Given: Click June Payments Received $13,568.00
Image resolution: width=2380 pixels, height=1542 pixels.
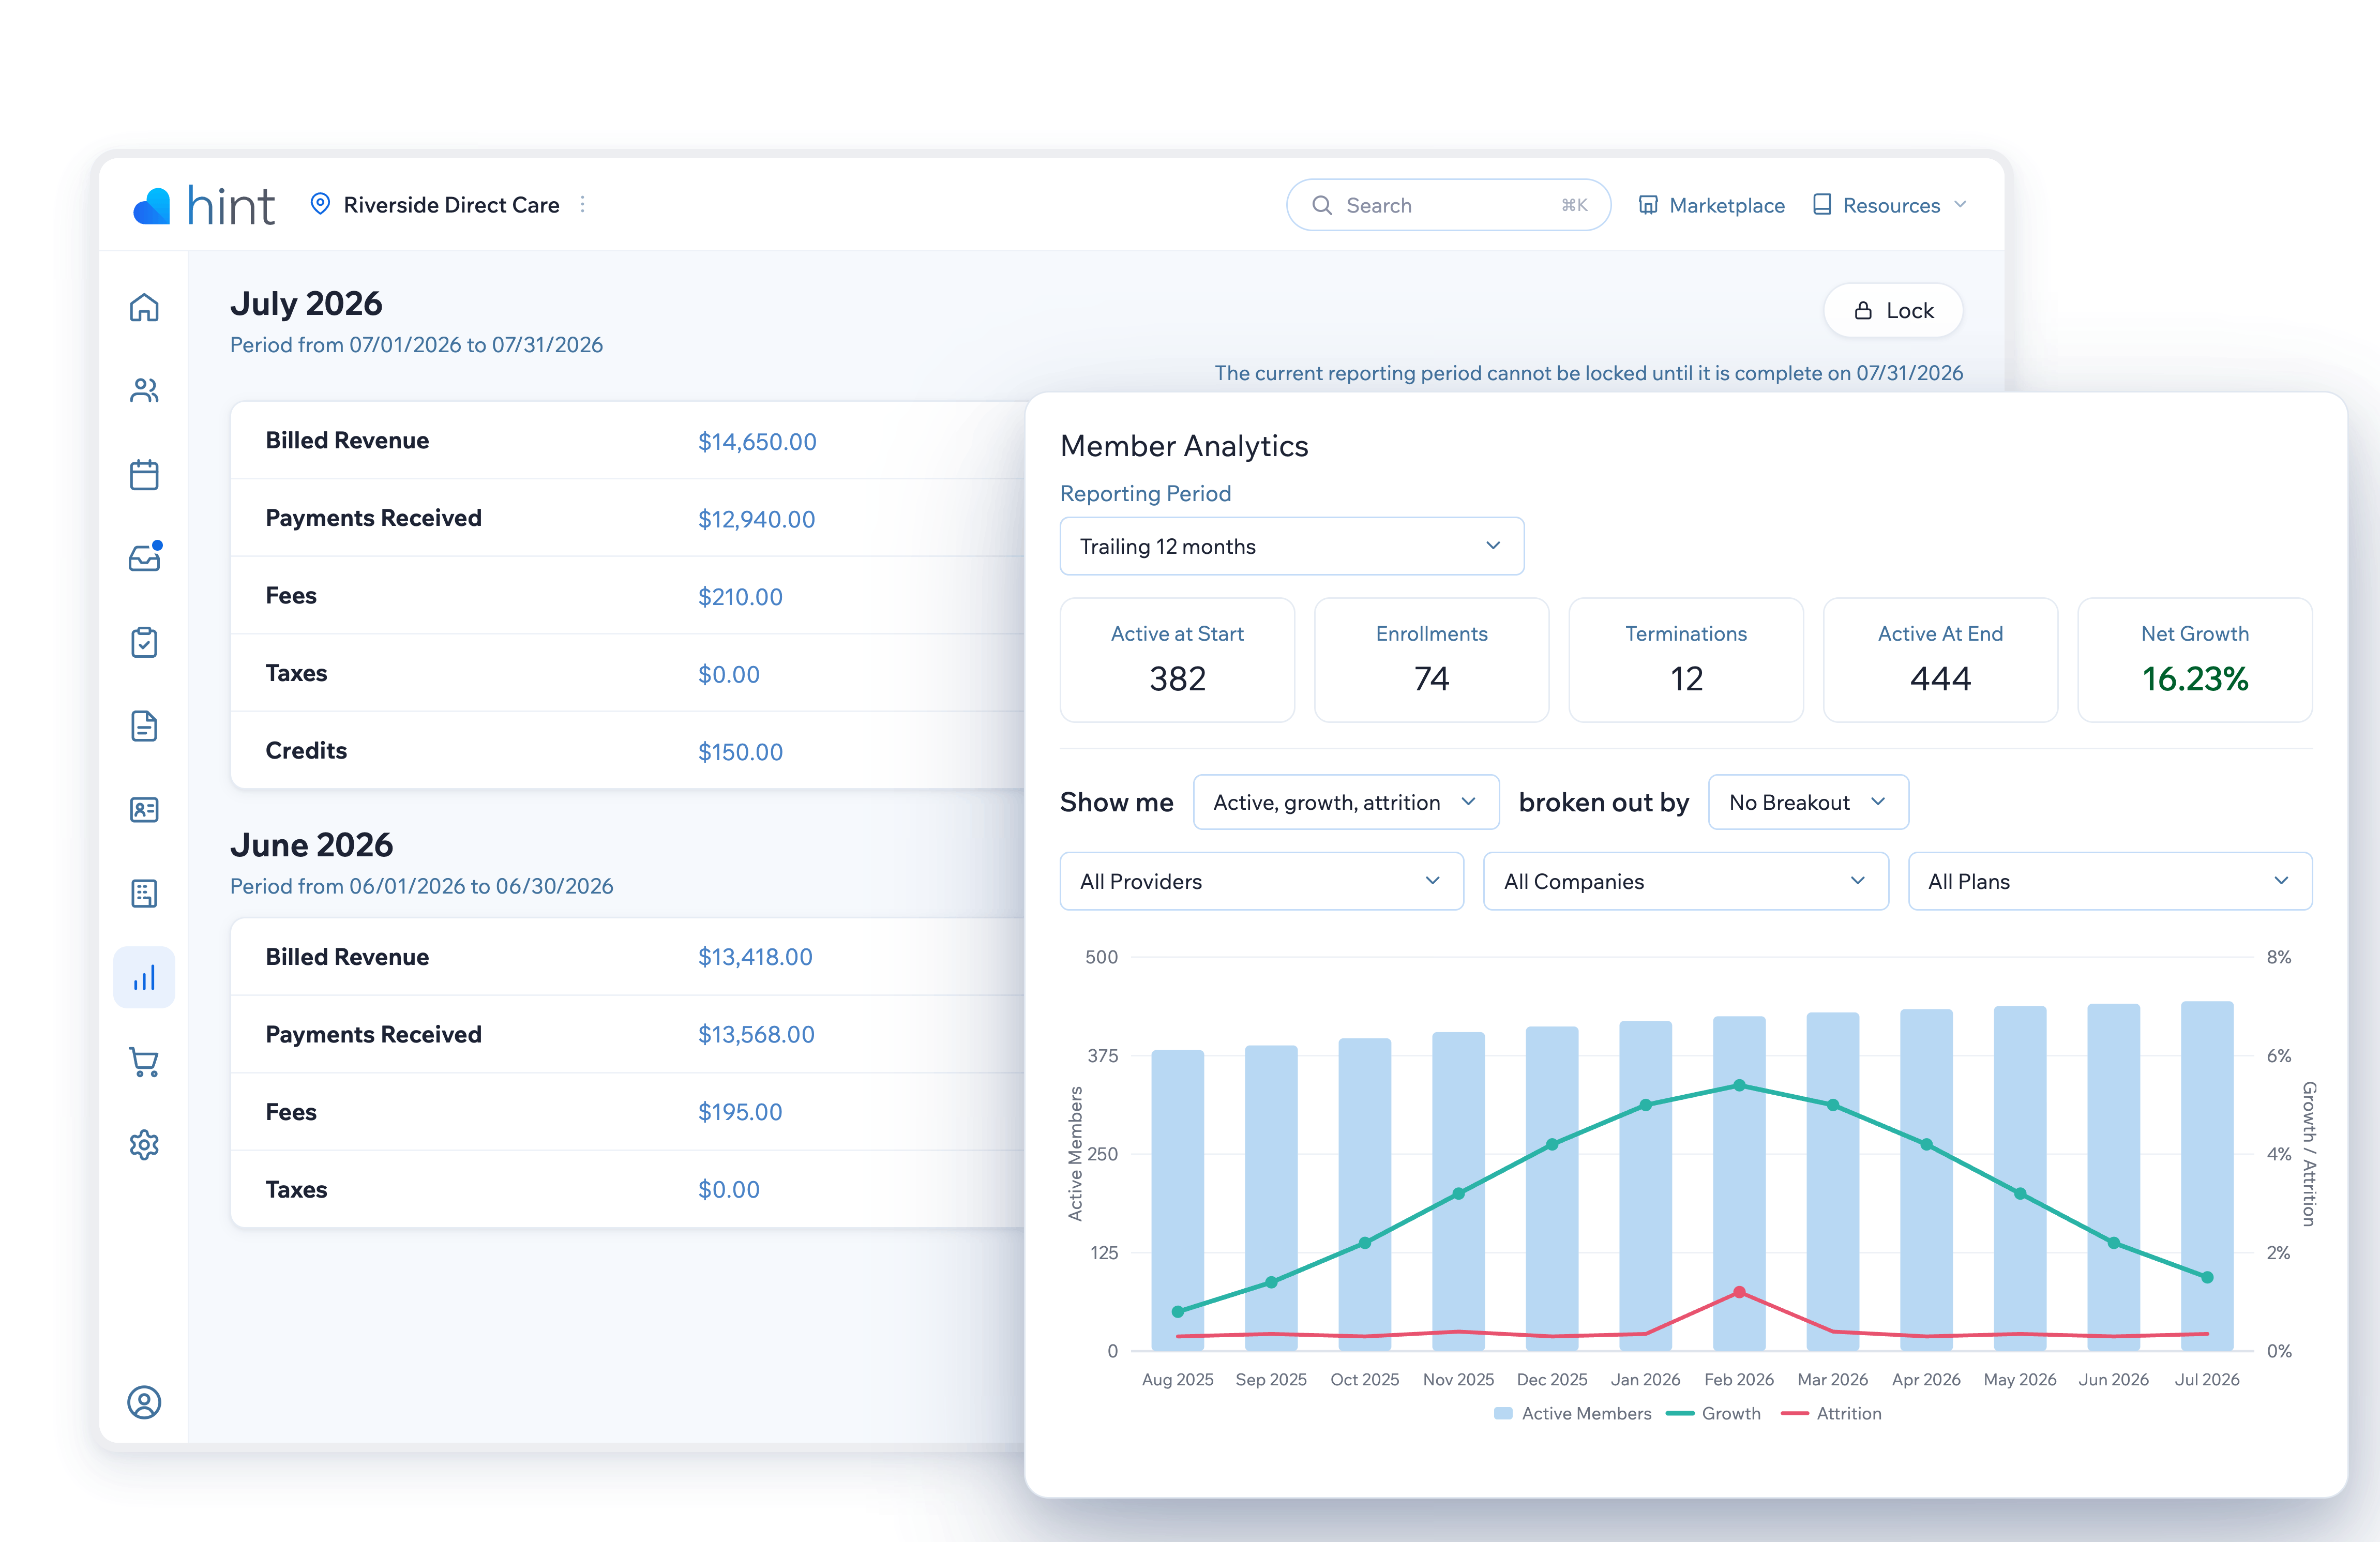Looking at the screenshot, I should (x=756, y=1034).
